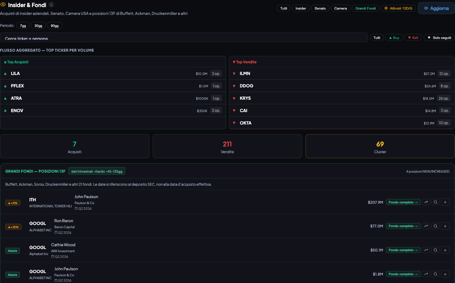The height and width of the screenshot is (283, 455).
Task: Click the 211 Vendite summary card
Action: tap(227, 146)
